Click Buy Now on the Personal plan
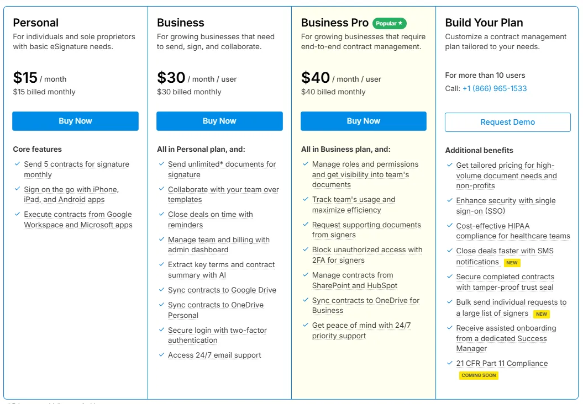583x404 pixels. point(75,121)
